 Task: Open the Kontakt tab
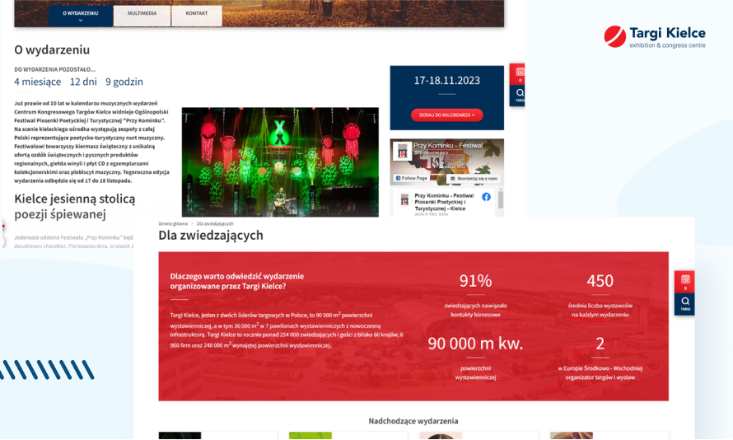click(x=197, y=14)
